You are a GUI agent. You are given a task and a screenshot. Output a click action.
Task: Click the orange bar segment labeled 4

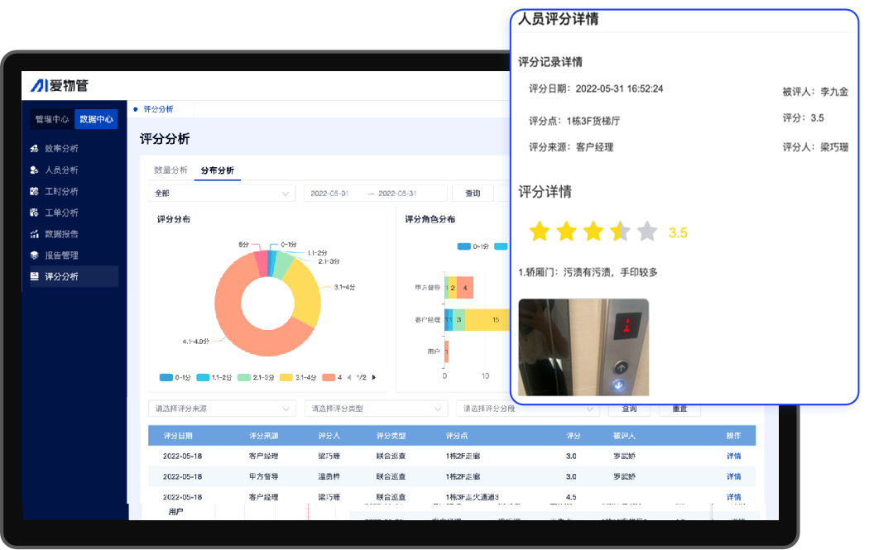pos(465,288)
